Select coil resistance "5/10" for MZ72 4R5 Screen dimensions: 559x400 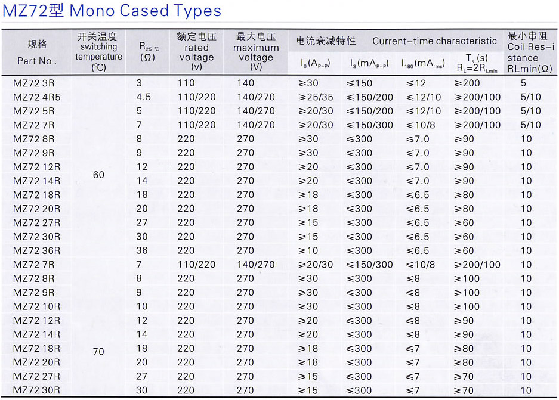coord(531,97)
